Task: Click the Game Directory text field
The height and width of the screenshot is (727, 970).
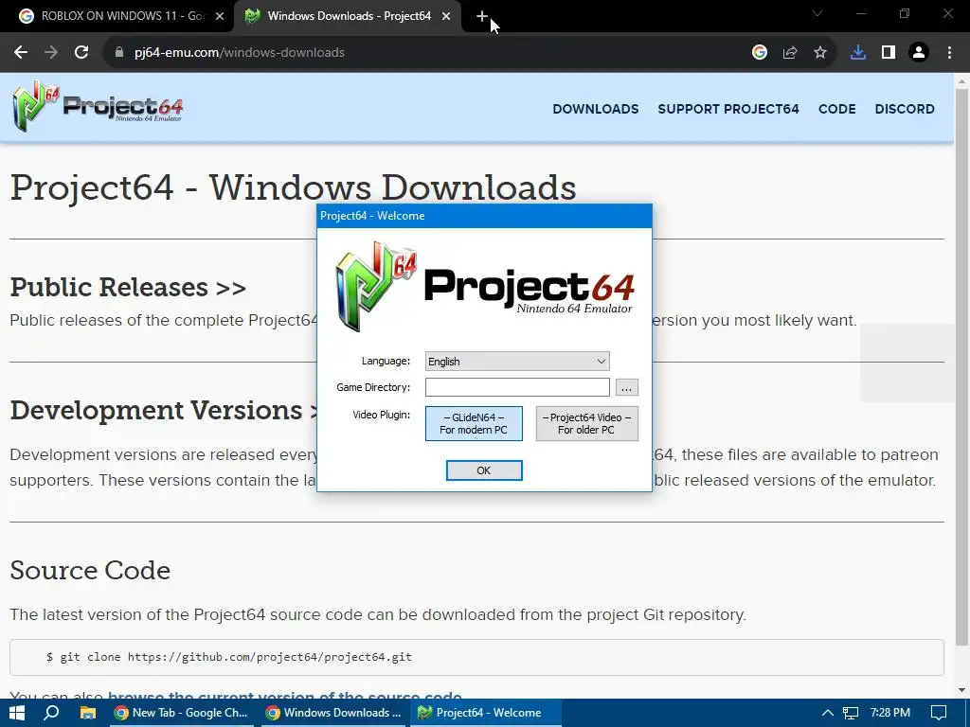Action: click(517, 387)
